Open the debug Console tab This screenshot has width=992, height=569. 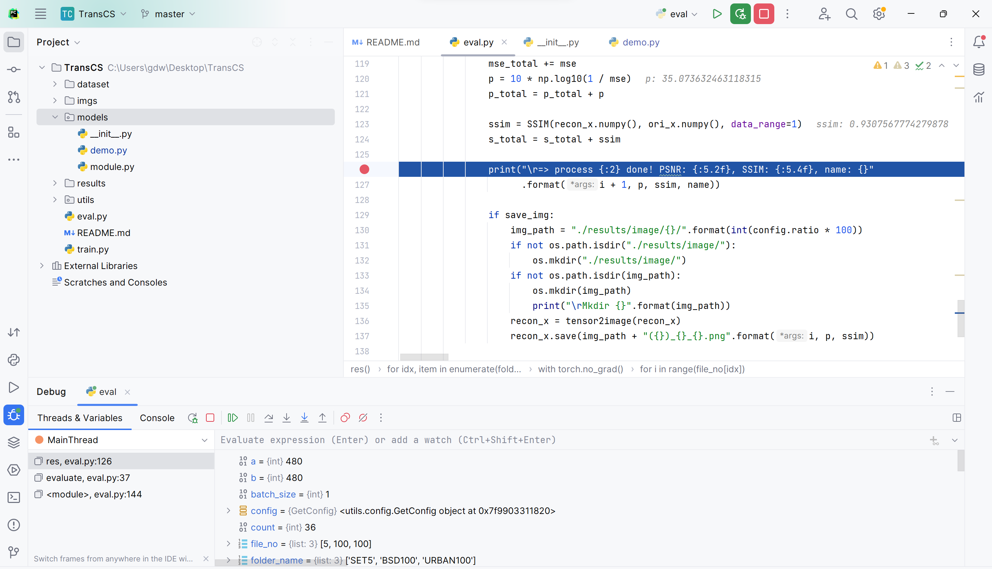click(x=157, y=418)
